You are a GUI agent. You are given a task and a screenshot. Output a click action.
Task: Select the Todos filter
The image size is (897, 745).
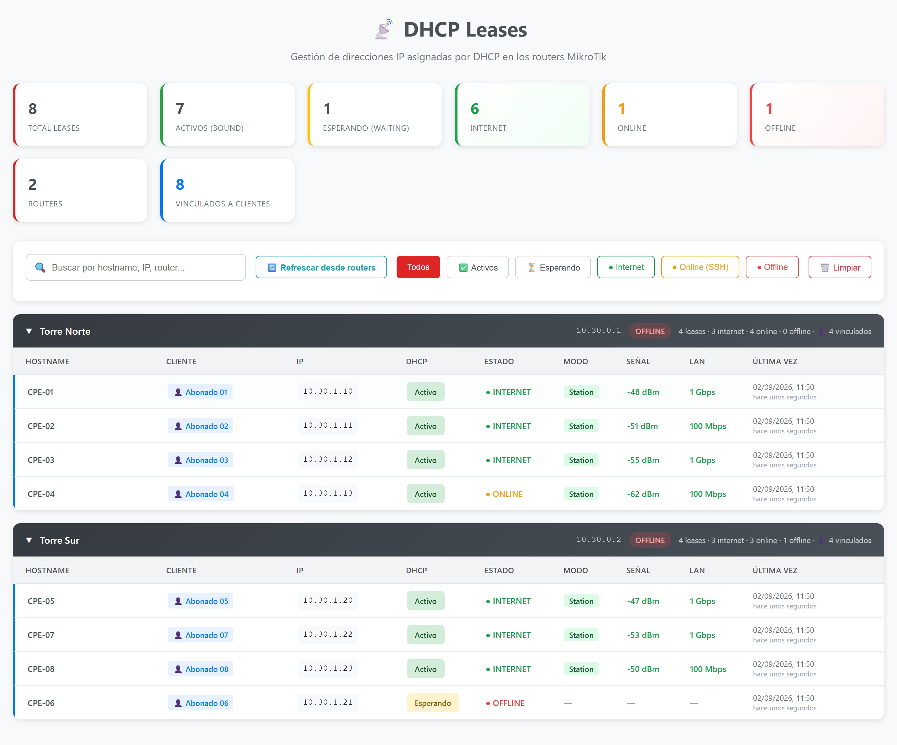coord(418,267)
